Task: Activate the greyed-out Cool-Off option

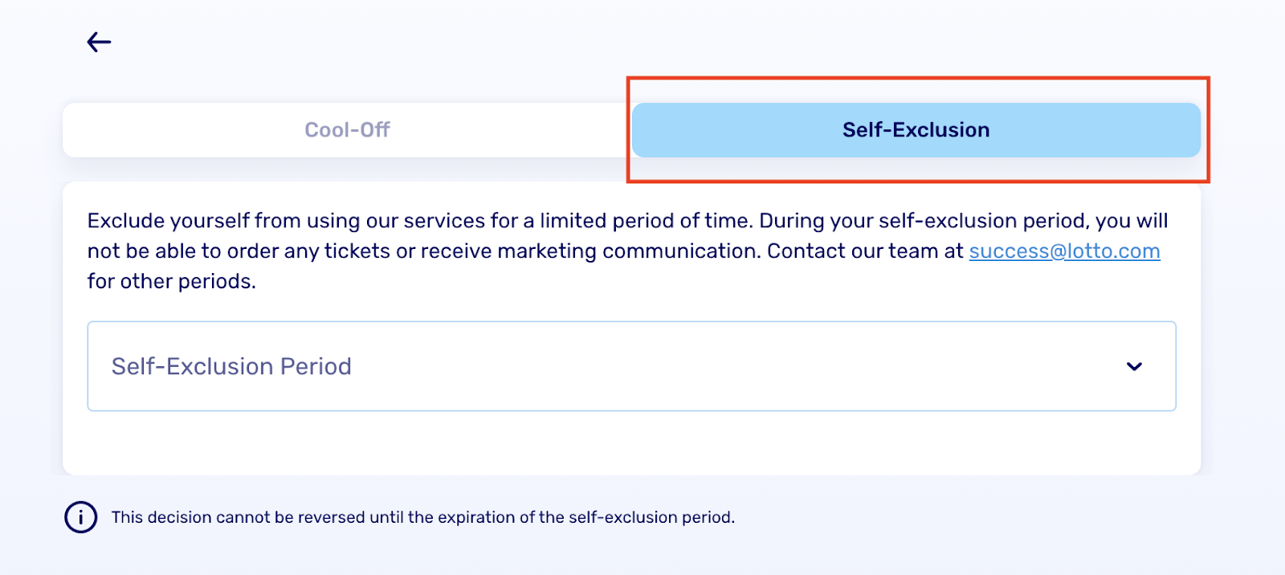Action: tap(347, 130)
